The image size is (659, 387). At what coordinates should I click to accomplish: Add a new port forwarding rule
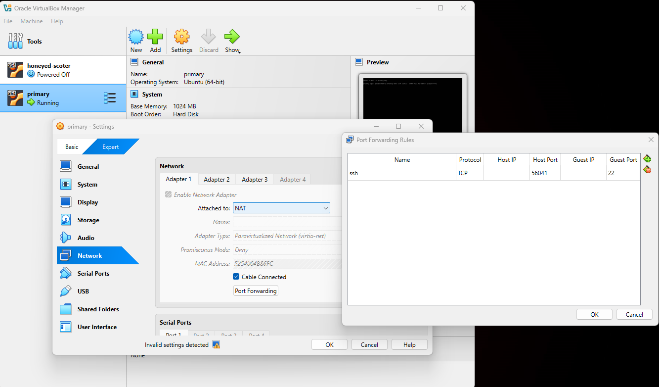coord(647,159)
